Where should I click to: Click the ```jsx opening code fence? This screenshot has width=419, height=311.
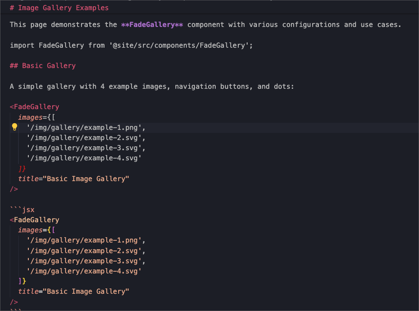pos(22,210)
